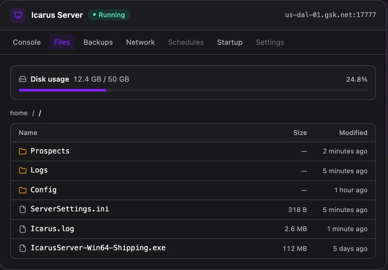Open the Logs folder name

pyautogui.click(x=39, y=171)
